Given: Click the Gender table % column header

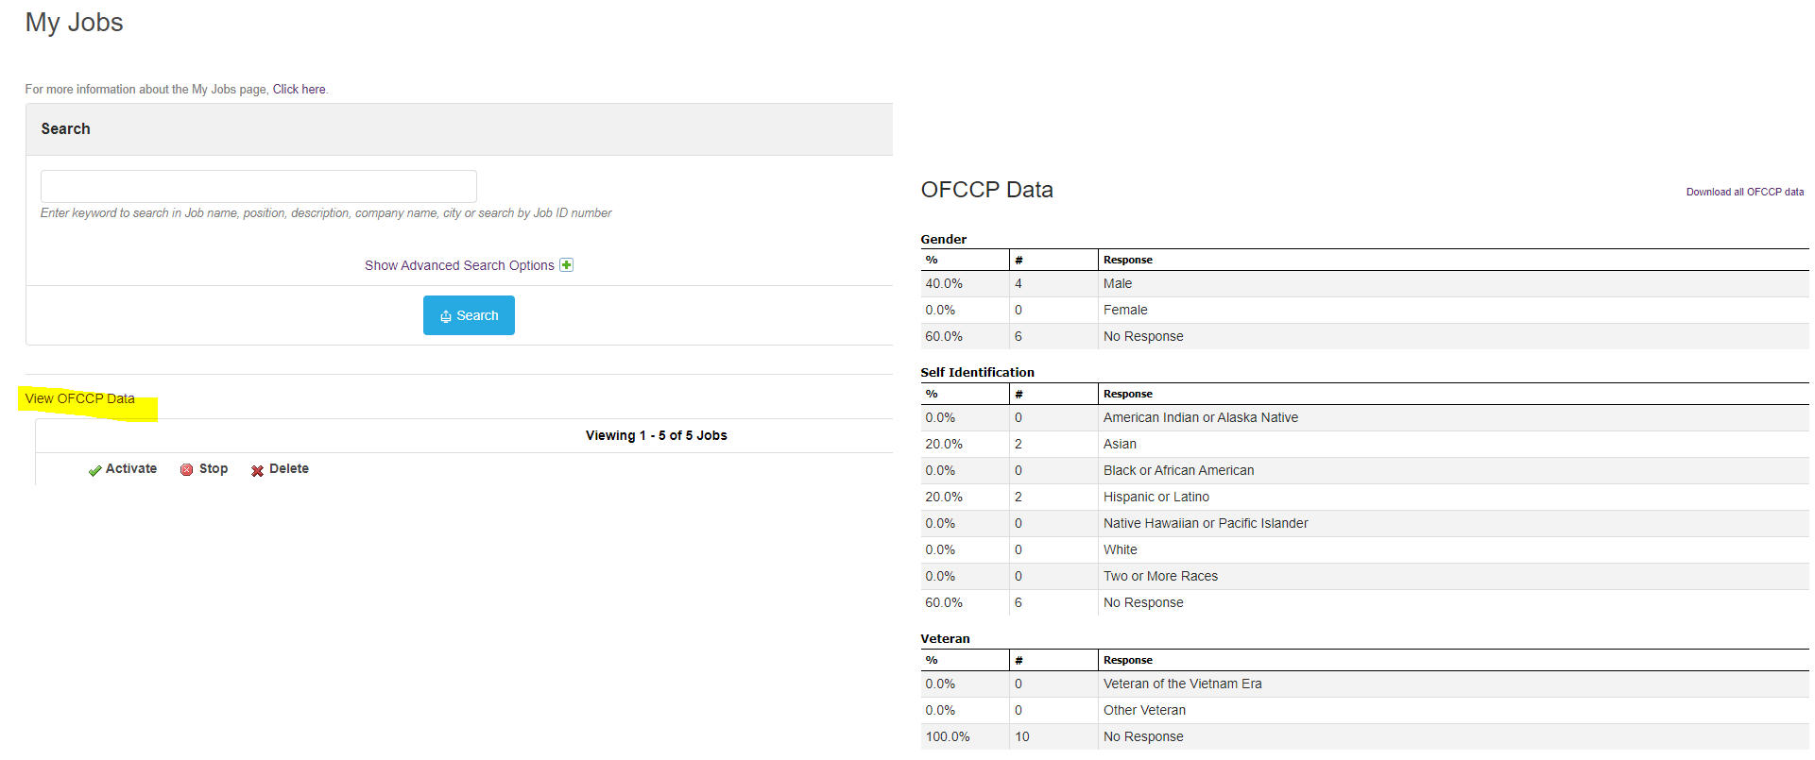Looking at the screenshot, I should coord(932,260).
